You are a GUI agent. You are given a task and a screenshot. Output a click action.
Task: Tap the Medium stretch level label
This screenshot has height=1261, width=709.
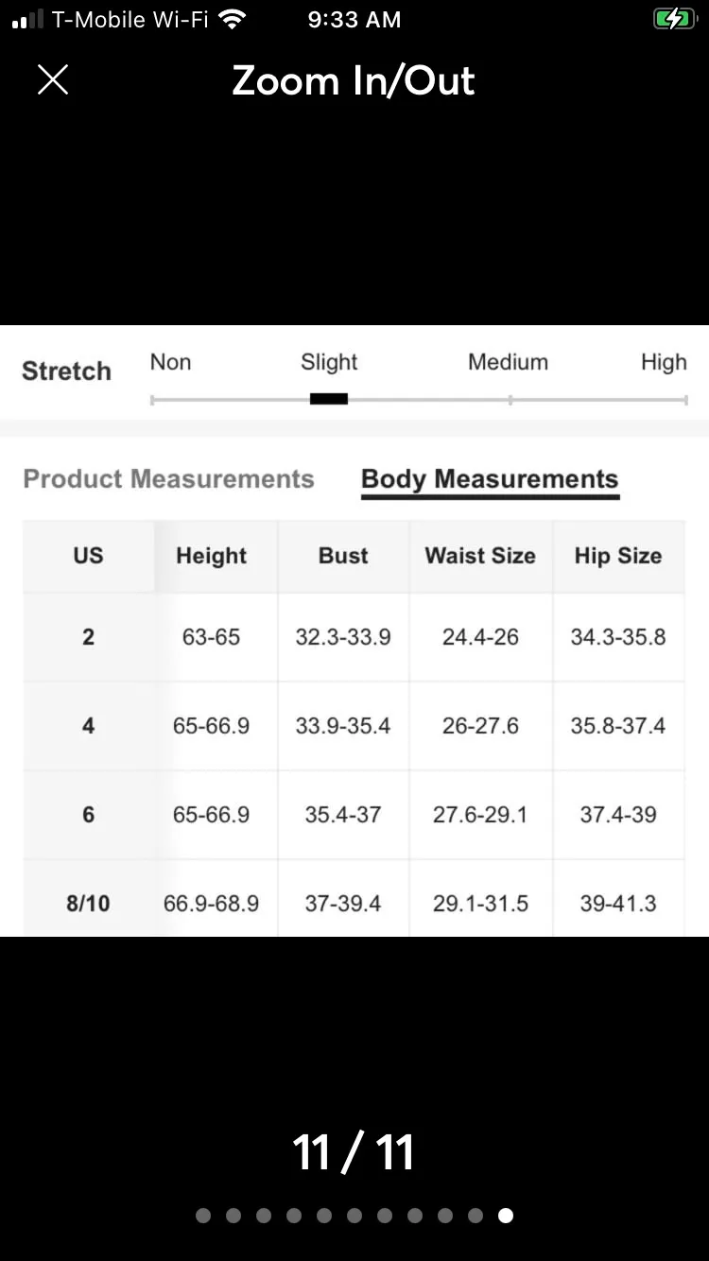[508, 362]
